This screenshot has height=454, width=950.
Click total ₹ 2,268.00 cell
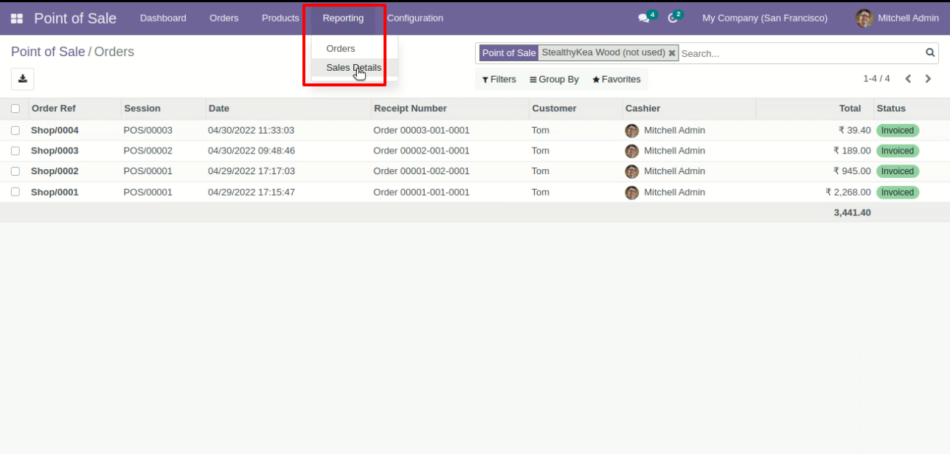[848, 193]
